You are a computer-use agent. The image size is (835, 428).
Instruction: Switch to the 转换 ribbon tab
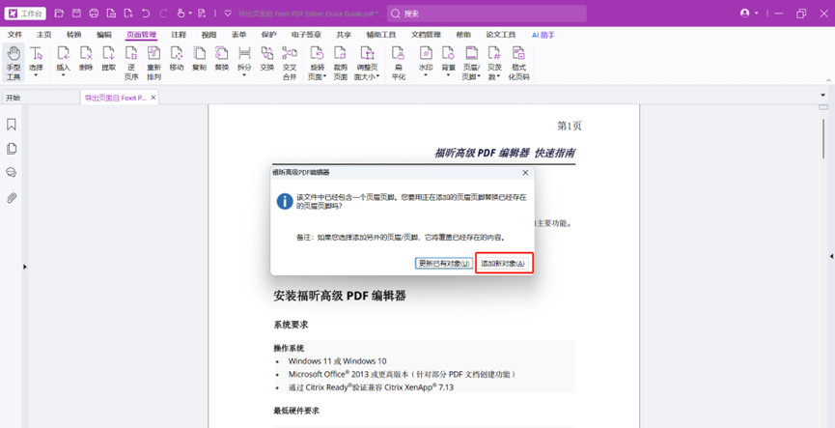click(x=74, y=35)
